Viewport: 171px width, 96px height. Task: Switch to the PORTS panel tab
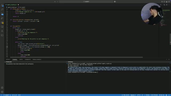pos(21,59)
